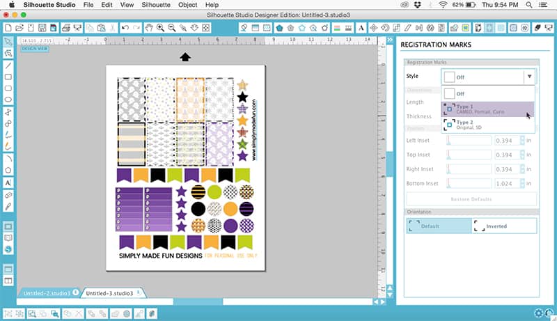Open the View menu
Image resolution: width=557 pixels, height=321 pixels.
pos(127,5)
